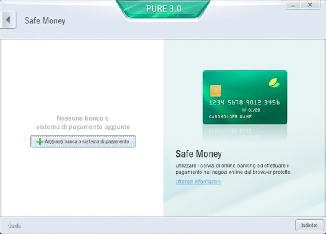Open the Ulteriori informazioni link
Viewport: 326px width, 234px height.
(x=198, y=182)
